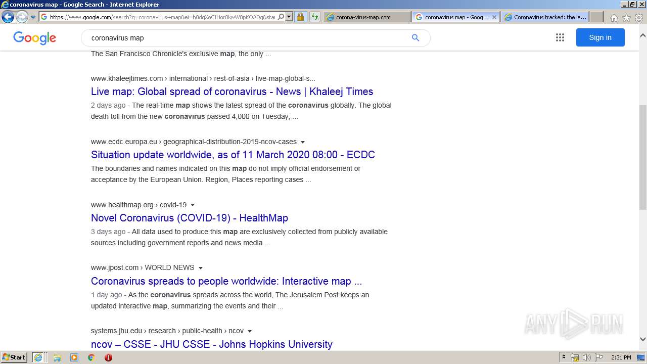Click the security lock icon
The width and height of the screenshot is (647, 364).
(300, 17)
